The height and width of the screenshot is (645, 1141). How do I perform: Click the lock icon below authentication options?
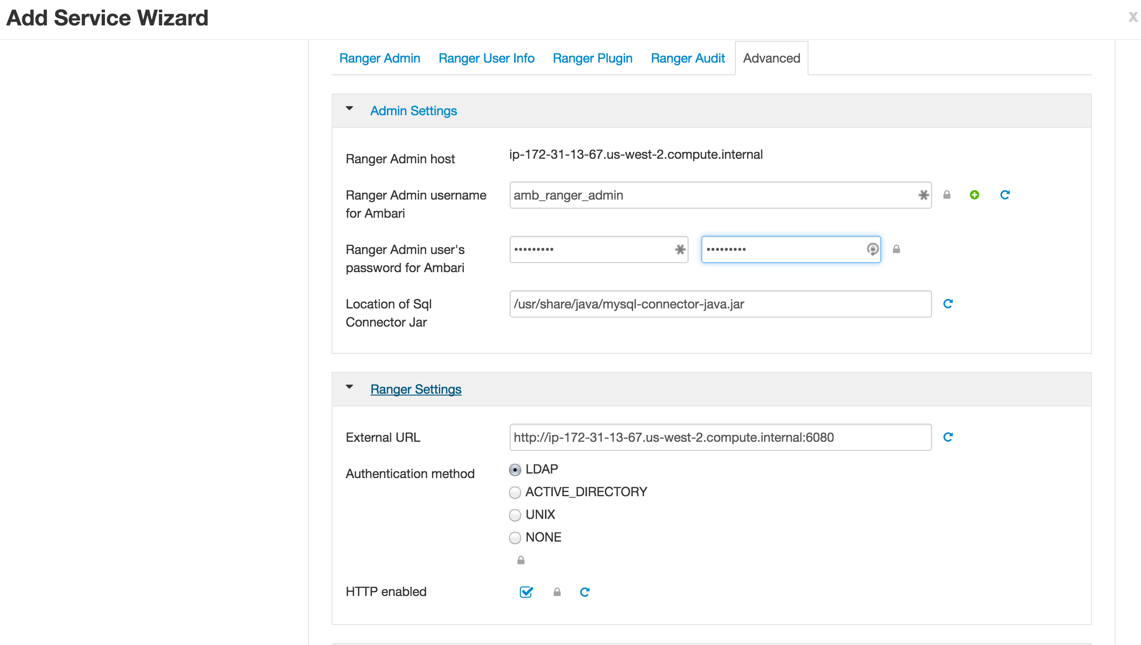[521, 561]
